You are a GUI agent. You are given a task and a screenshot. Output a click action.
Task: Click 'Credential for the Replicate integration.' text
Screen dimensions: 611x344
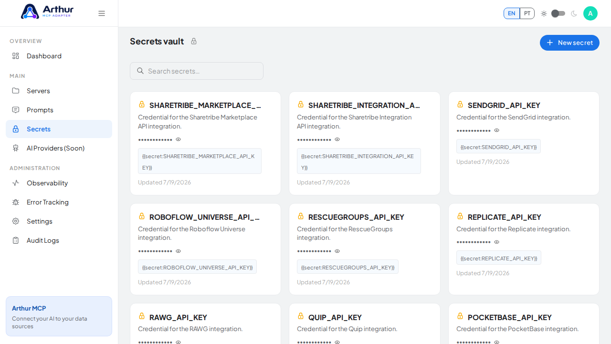point(513,229)
